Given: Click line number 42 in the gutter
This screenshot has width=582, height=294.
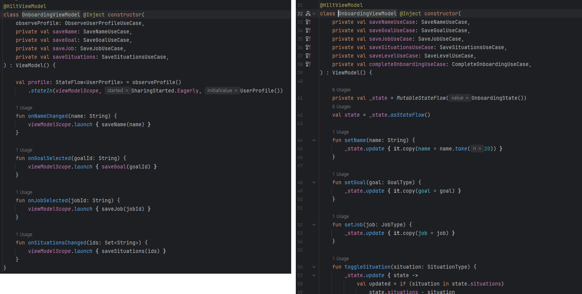Looking at the screenshot, I should [300, 115].
